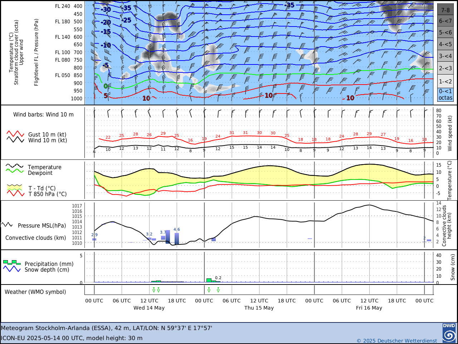Click the ICON-EU model run info line

72,338
